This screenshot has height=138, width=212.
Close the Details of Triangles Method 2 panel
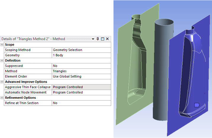click(x=107, y=39)
